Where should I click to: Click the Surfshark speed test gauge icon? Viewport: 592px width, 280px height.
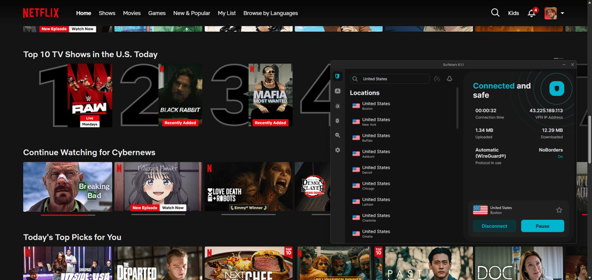(x=437, y=79)
